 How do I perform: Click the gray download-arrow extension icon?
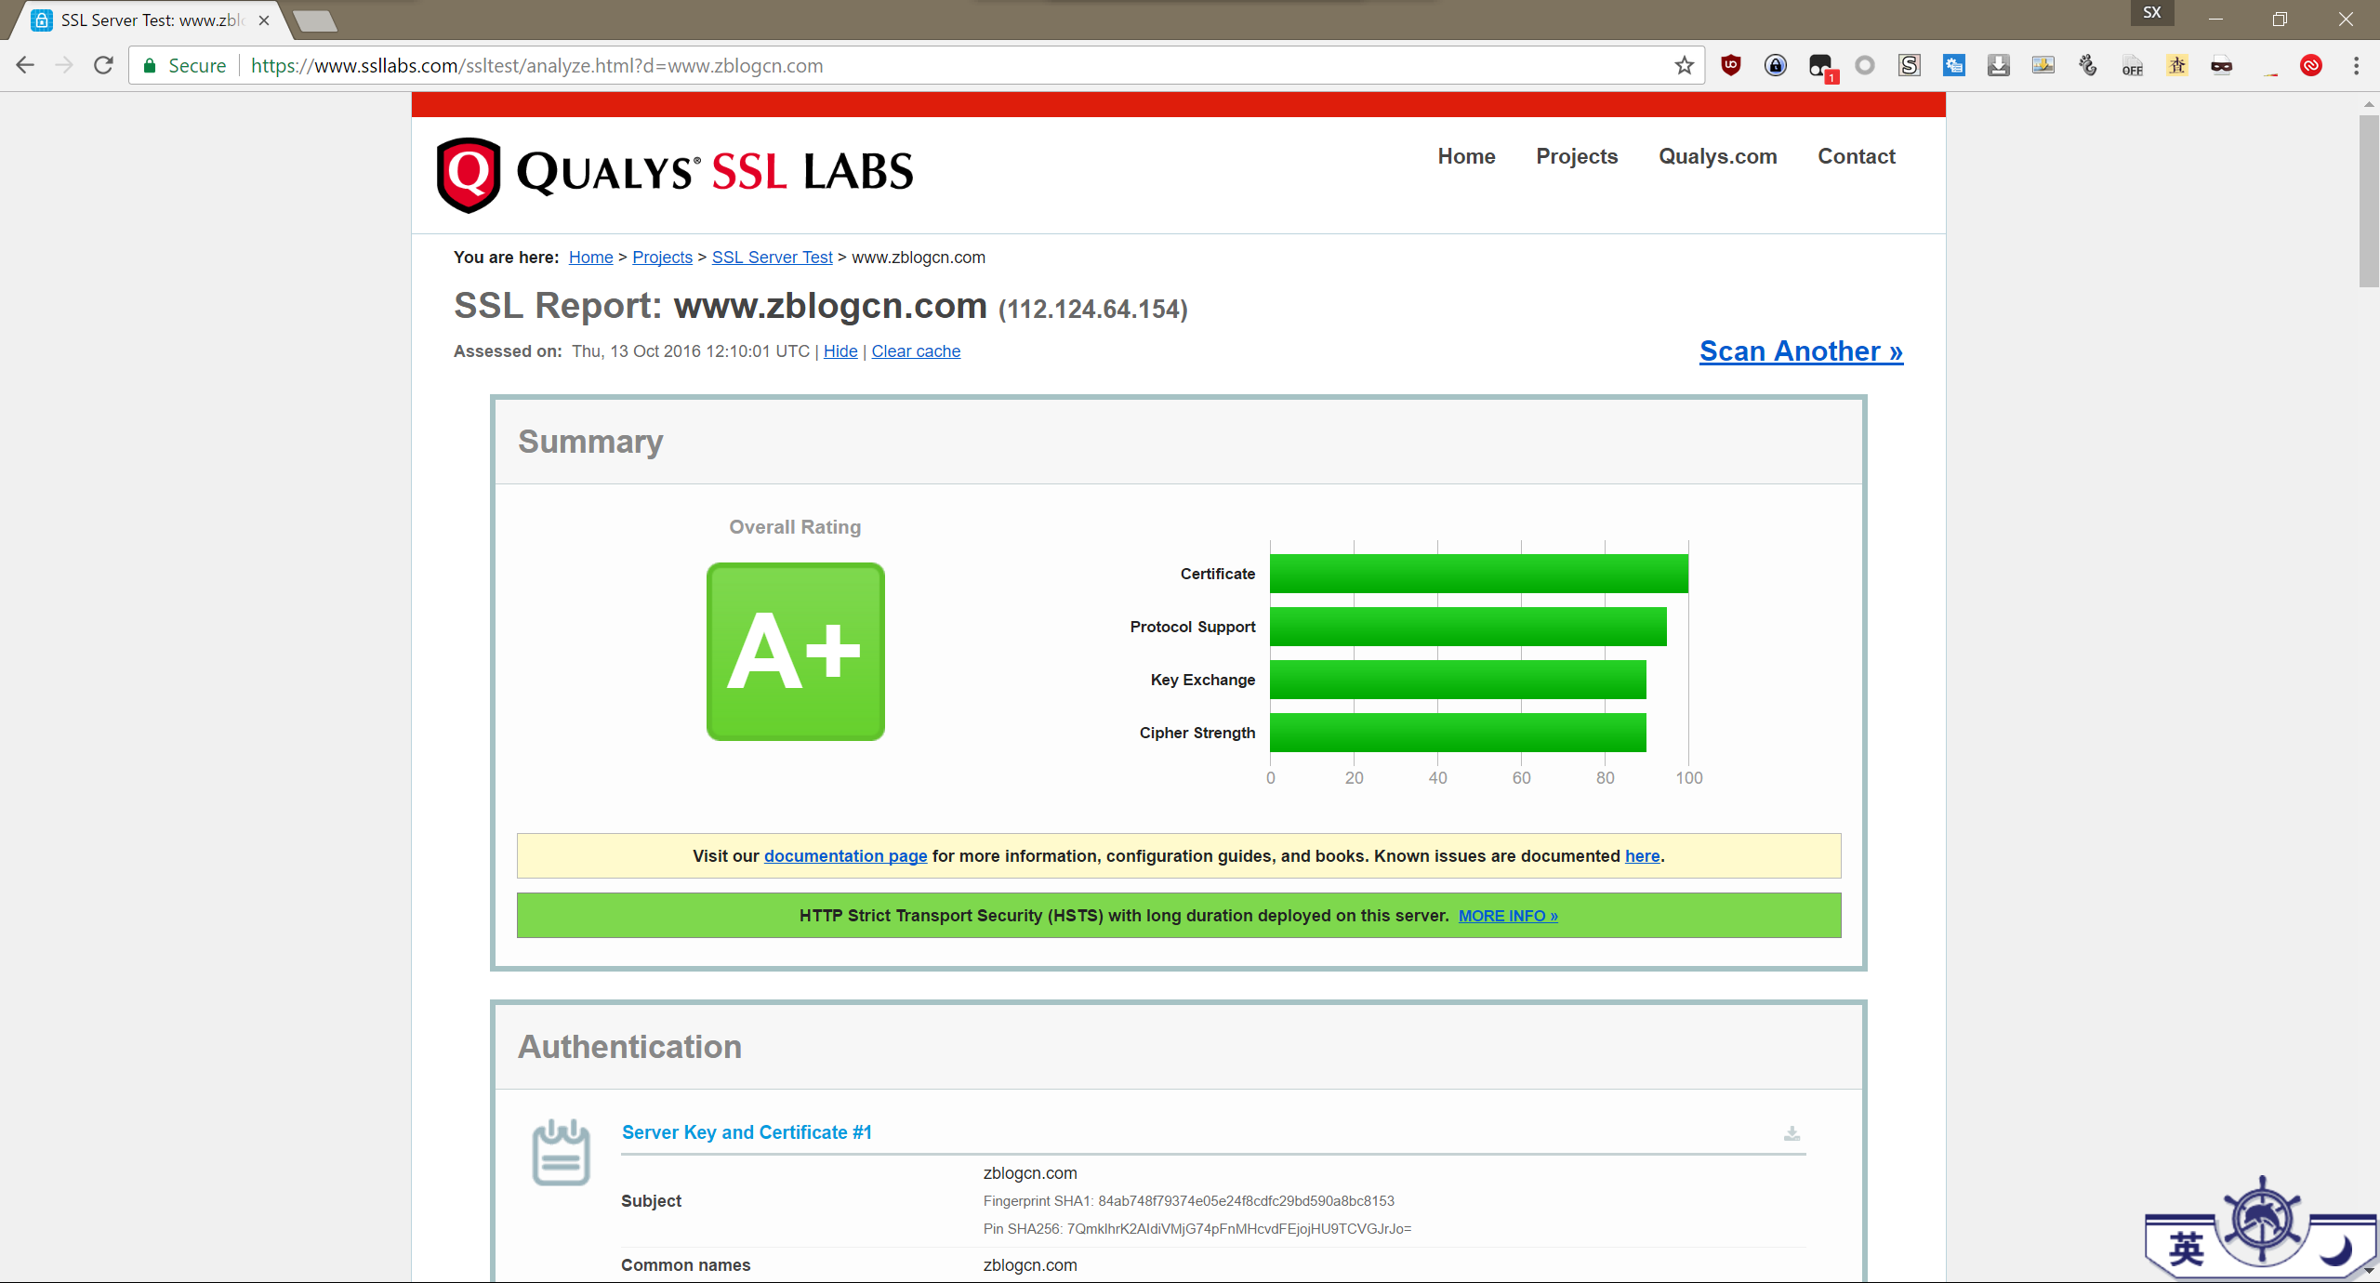click(x=1998, y=65)
